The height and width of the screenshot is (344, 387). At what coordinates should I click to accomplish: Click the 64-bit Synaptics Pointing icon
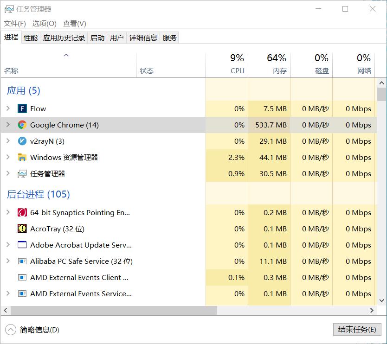click(x=22, y=212)
